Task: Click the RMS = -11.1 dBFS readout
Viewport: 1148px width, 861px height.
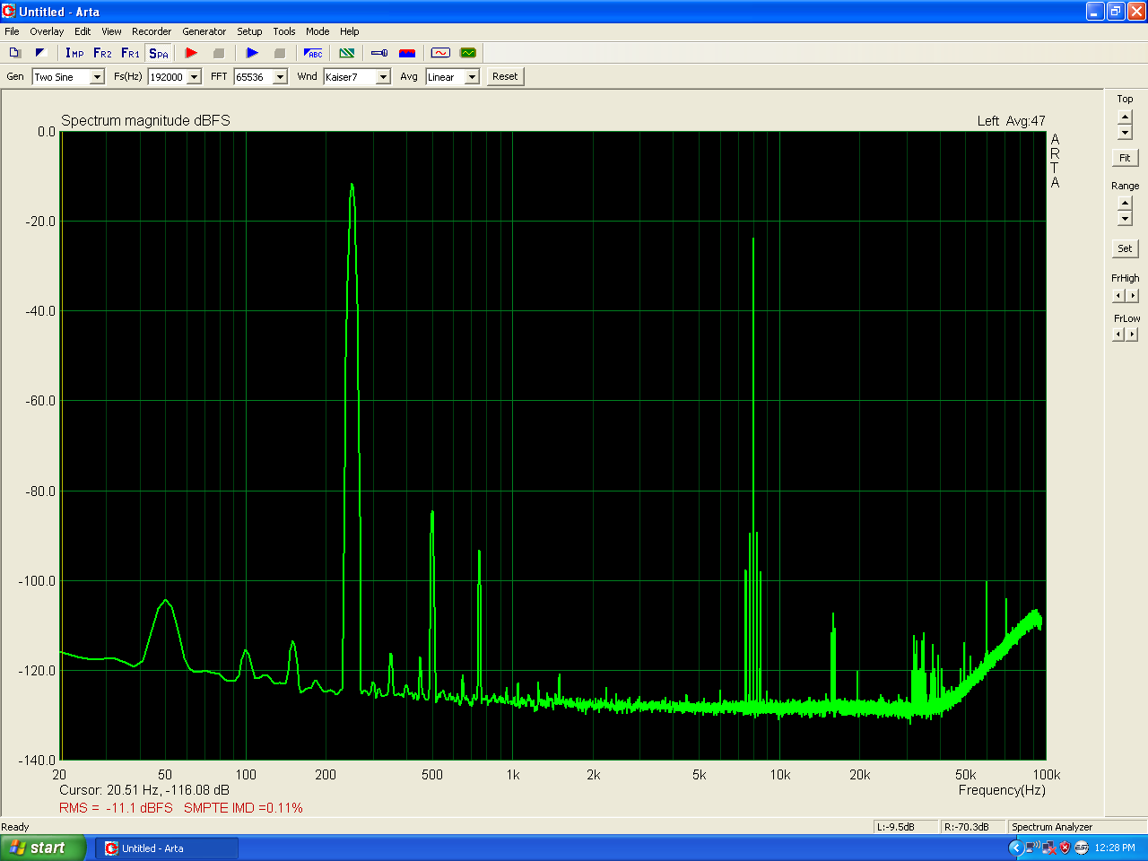Action: (116, 808)
